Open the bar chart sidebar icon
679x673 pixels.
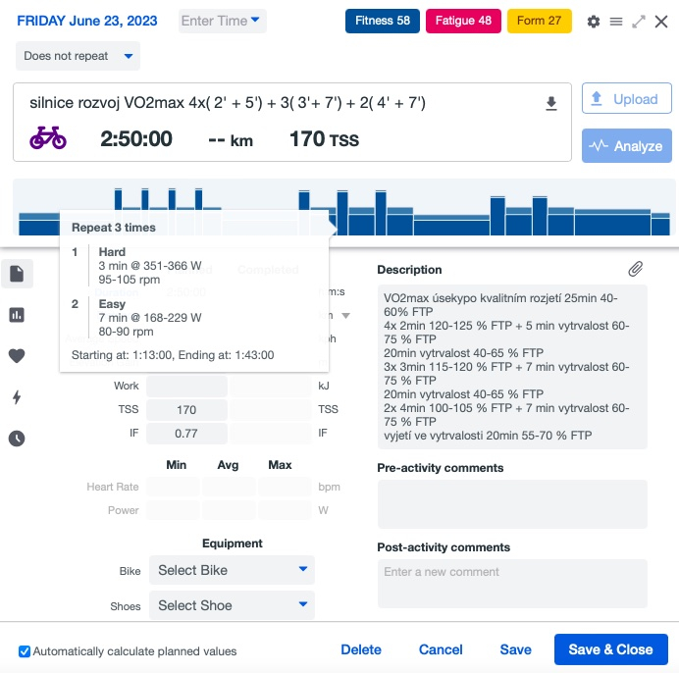pyautogui.click(x=17, y=315)
